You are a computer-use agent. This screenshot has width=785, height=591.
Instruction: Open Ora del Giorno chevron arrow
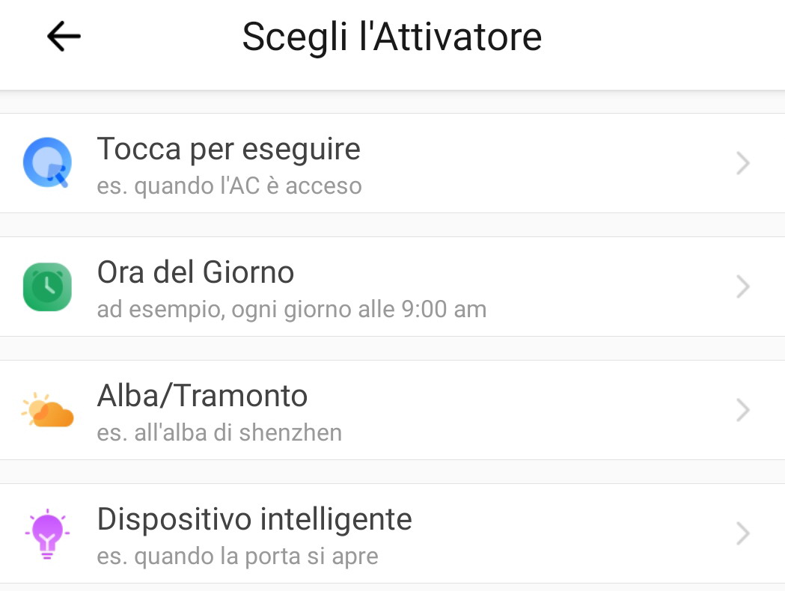pyautogui.click(x=742, y=287)
